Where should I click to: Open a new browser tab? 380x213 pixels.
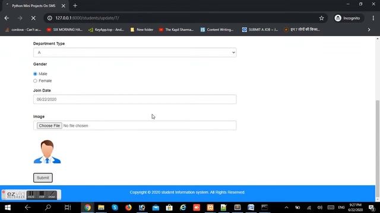tap(75, 5)
